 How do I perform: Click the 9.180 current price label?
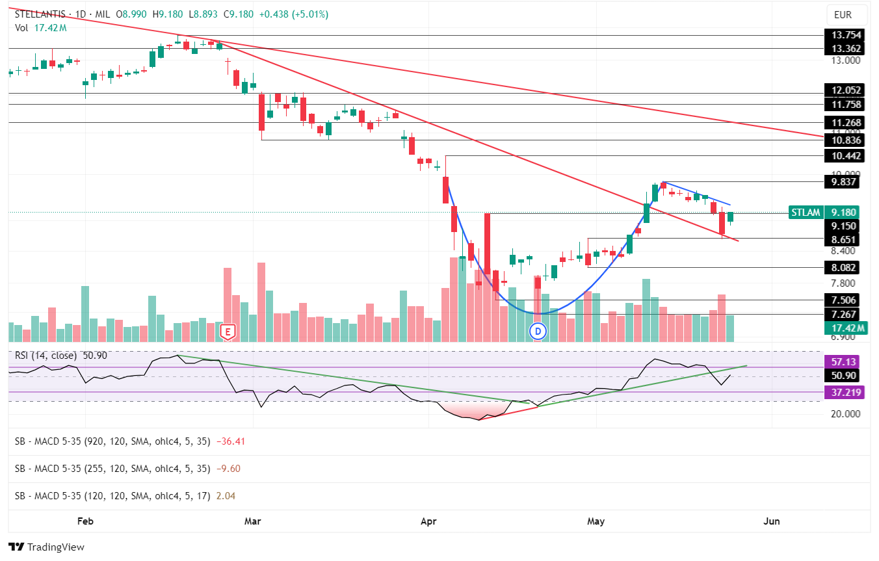point(841,212)
